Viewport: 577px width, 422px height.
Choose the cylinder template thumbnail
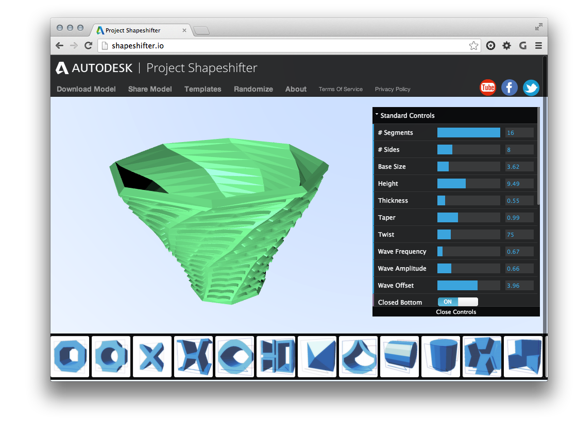coord(440,357)
